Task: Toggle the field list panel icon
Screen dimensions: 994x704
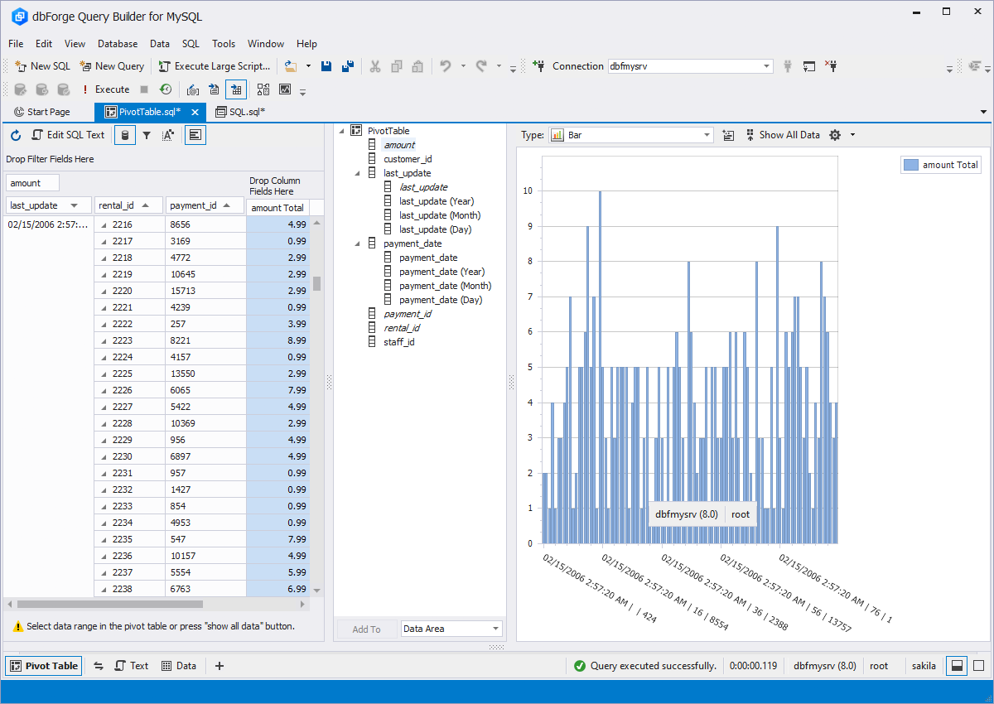Action: point(195,135)
